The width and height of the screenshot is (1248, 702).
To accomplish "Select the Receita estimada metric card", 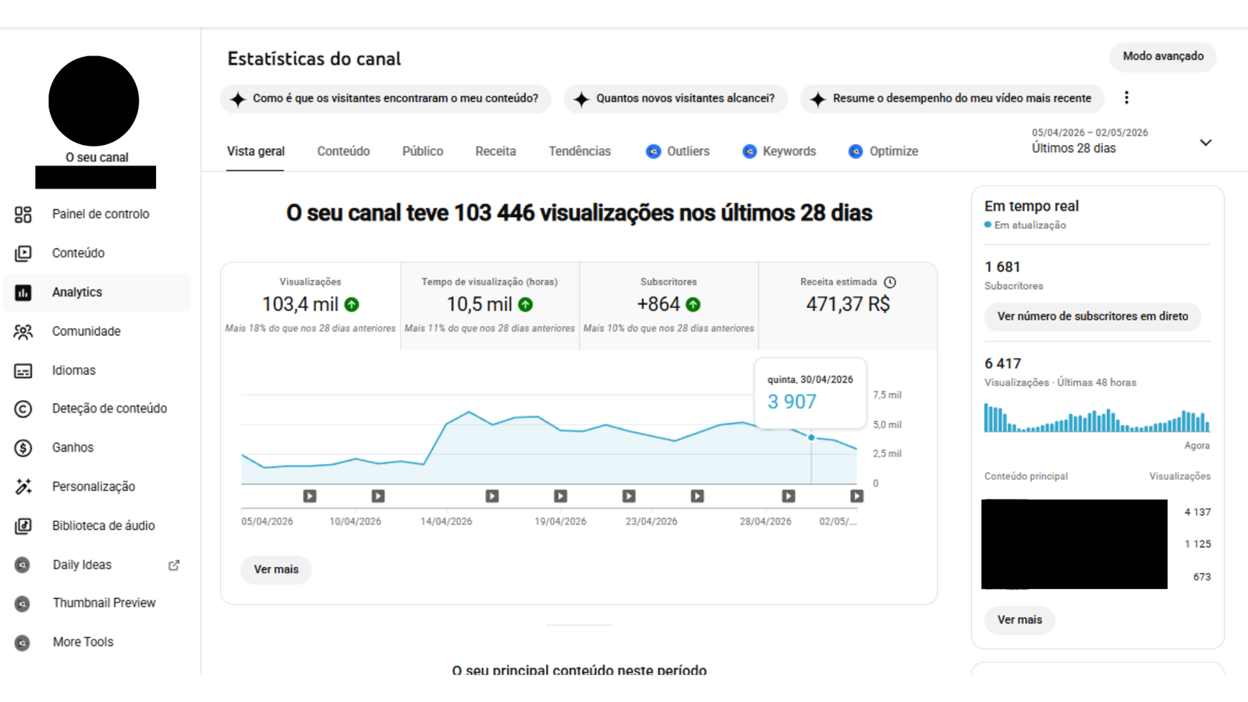I will pyautogui.click(x=848, y=306).
